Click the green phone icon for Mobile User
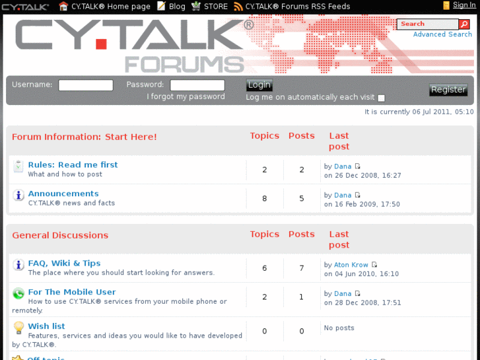This screenshot has height=360, width=480. 18,293
